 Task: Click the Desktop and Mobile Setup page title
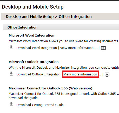pyautogui.click(x=33, y=7)
